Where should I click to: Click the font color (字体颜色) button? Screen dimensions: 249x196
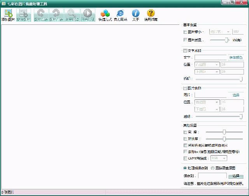coord(235,57)
